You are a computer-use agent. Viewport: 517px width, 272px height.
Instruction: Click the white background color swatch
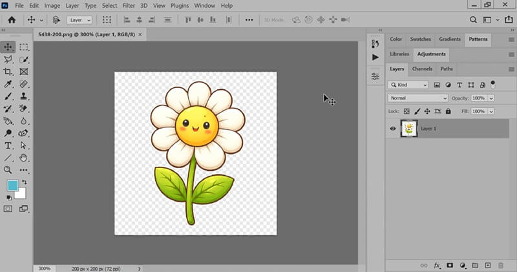[x=21, y=194]
